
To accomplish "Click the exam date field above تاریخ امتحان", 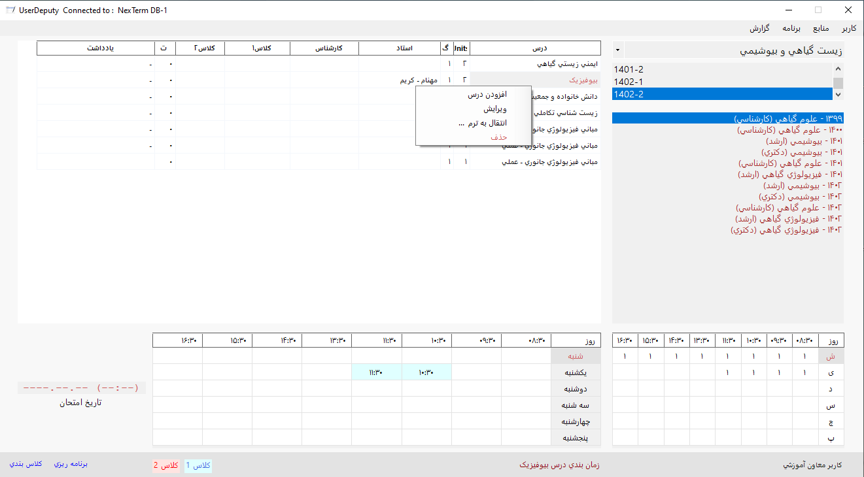I will 81,387.
